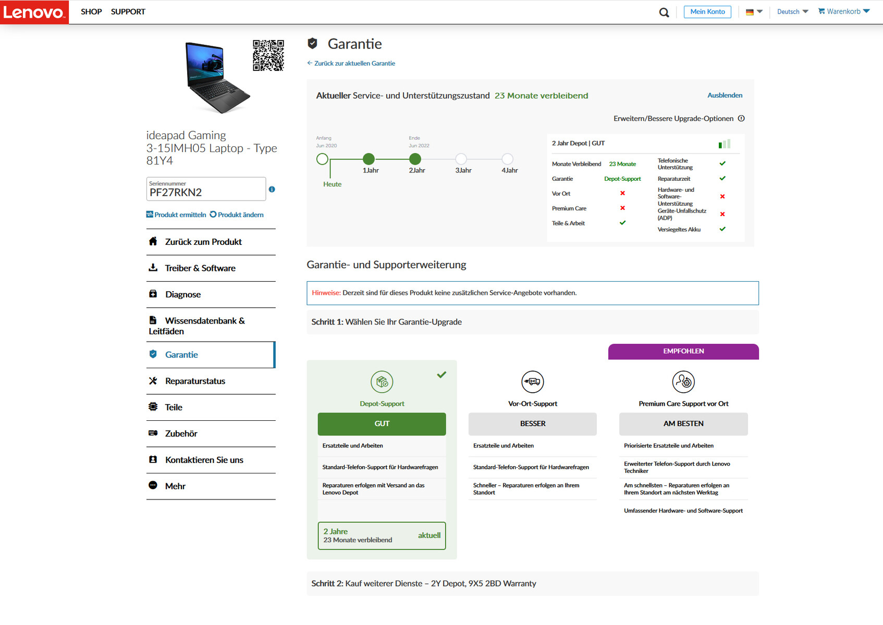
Task: Click the ideapad Gaming laptop image
Action: pyautogui.click(x=217, y=78)
